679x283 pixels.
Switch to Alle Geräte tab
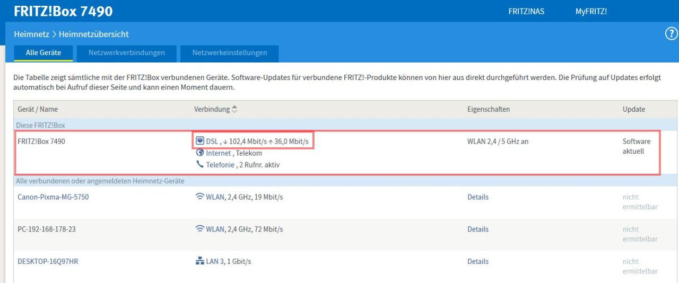point(43,53)
